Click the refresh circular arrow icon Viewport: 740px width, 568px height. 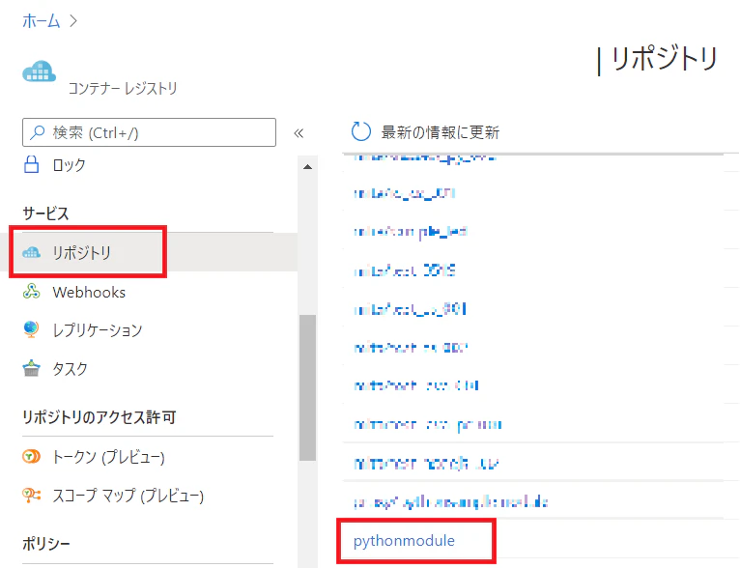click(361, 131)
